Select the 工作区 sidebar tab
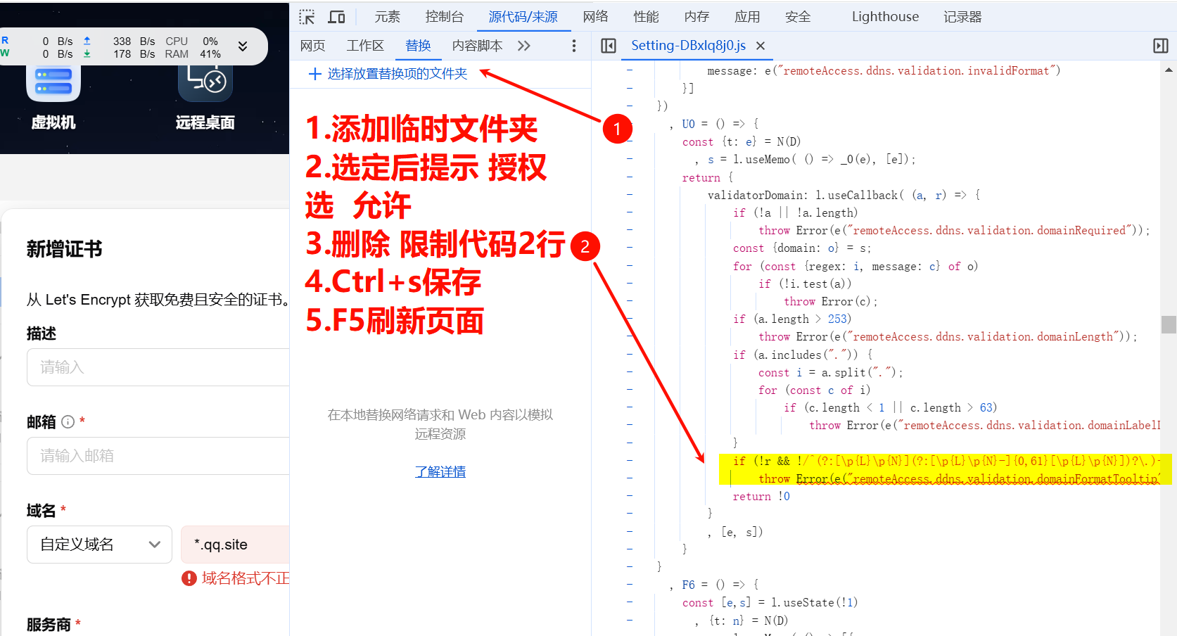The image size is (1177, 636). coord(365,46)
